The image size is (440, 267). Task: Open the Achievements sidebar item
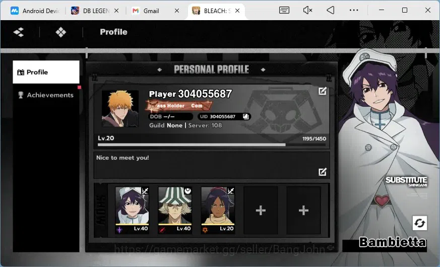46,95
